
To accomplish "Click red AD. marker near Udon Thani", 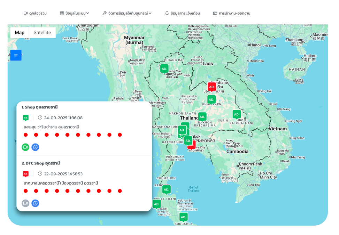I will (211, 87).
